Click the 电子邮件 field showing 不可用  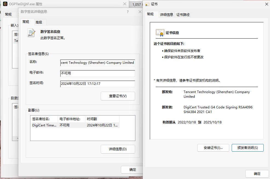(x=98, y=73)
